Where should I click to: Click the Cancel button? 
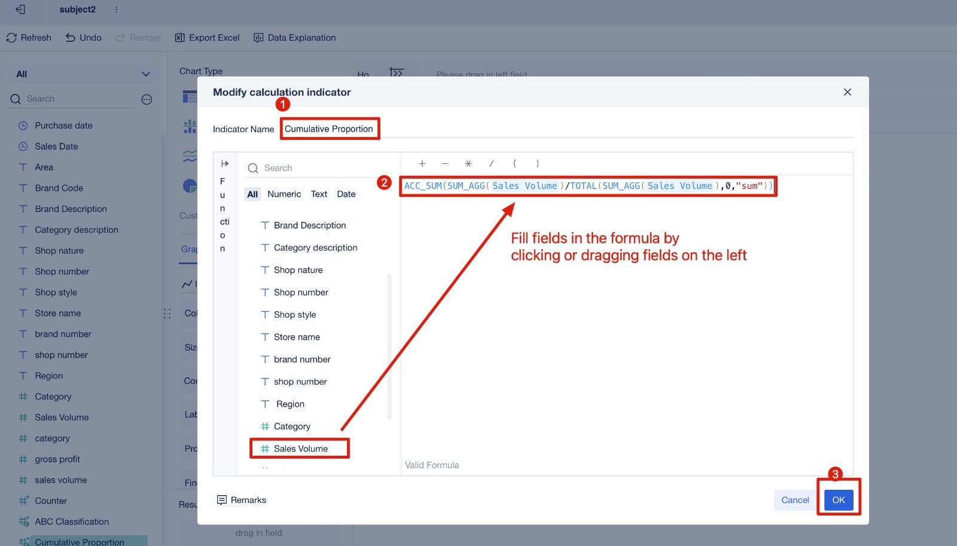click(x=795, y=500)
